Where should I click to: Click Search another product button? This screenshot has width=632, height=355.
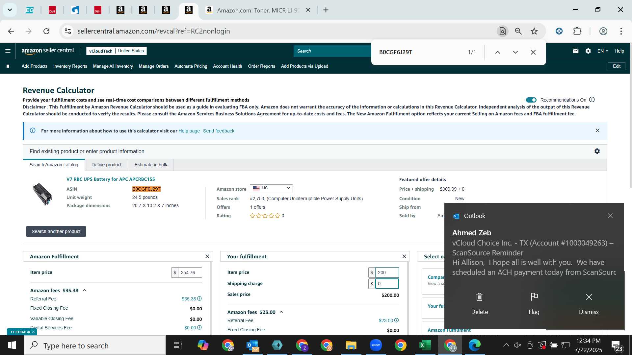[56, 231]
